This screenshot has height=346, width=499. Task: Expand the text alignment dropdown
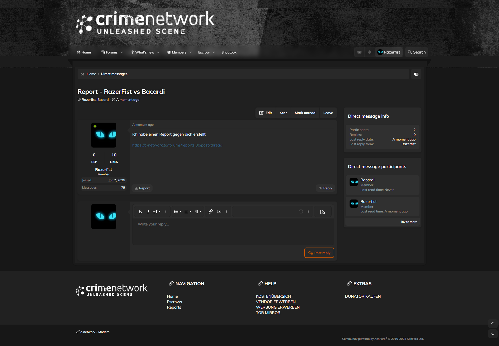tap(188, 211)
